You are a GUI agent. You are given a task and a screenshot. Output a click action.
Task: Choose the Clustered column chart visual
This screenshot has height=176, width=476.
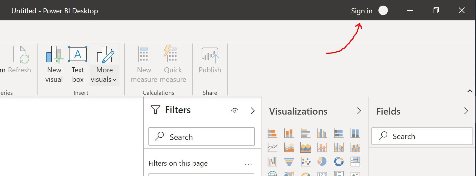pyautogui.click(x=322, y=133)
